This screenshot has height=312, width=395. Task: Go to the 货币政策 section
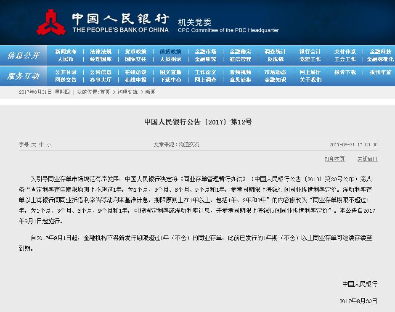click(135, 52)
